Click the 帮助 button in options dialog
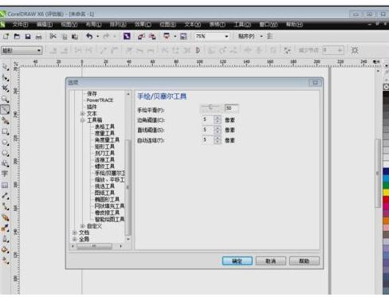The height and width of the screenshot is (297, 389). (x=305, y=261)
